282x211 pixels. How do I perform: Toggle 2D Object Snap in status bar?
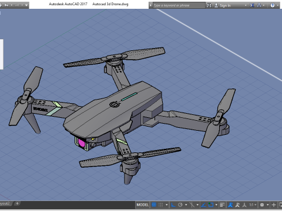(211, 205)
